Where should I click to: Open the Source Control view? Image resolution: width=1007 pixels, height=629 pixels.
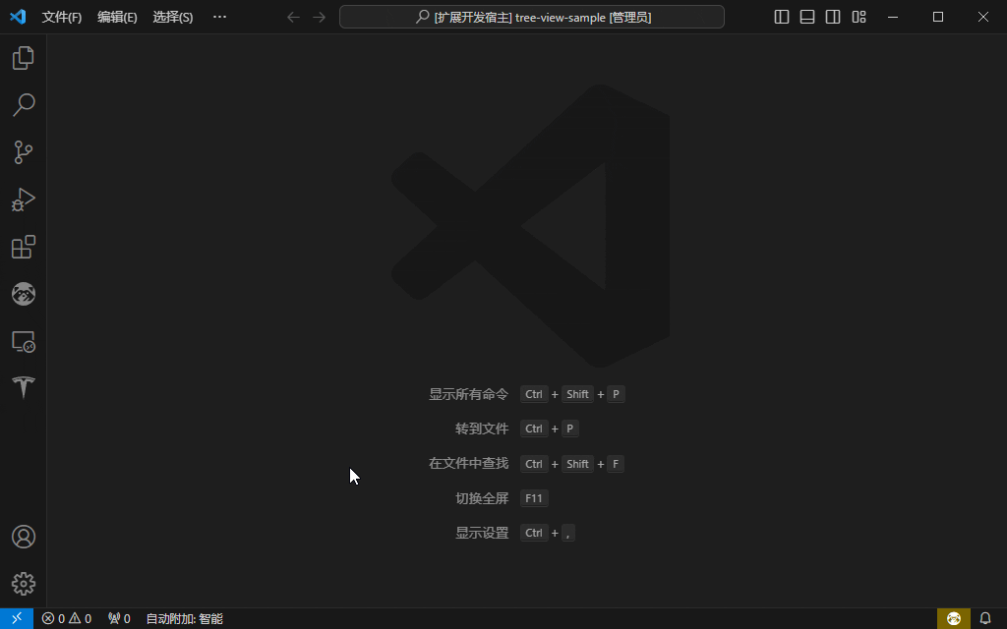point(24,152)
